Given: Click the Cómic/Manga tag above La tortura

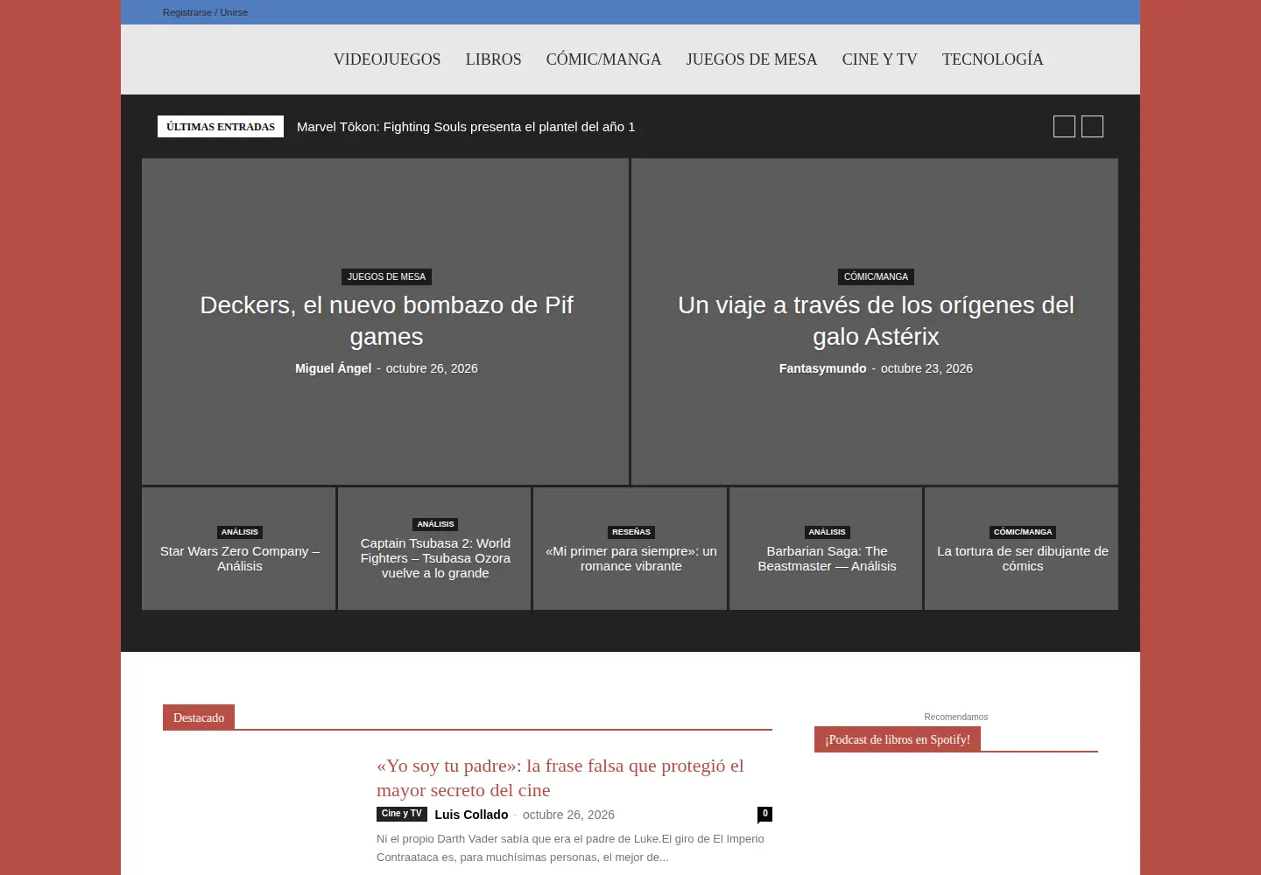Looking at the screenshot, I should click(1023, 532).
